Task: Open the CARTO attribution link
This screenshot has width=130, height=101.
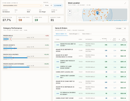Action: click(125, 21)
